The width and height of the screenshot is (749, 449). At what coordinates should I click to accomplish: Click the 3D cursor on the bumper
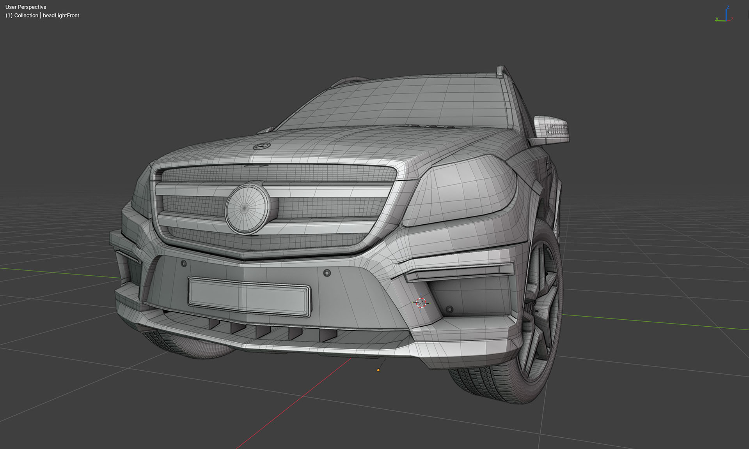coord(421,303)
